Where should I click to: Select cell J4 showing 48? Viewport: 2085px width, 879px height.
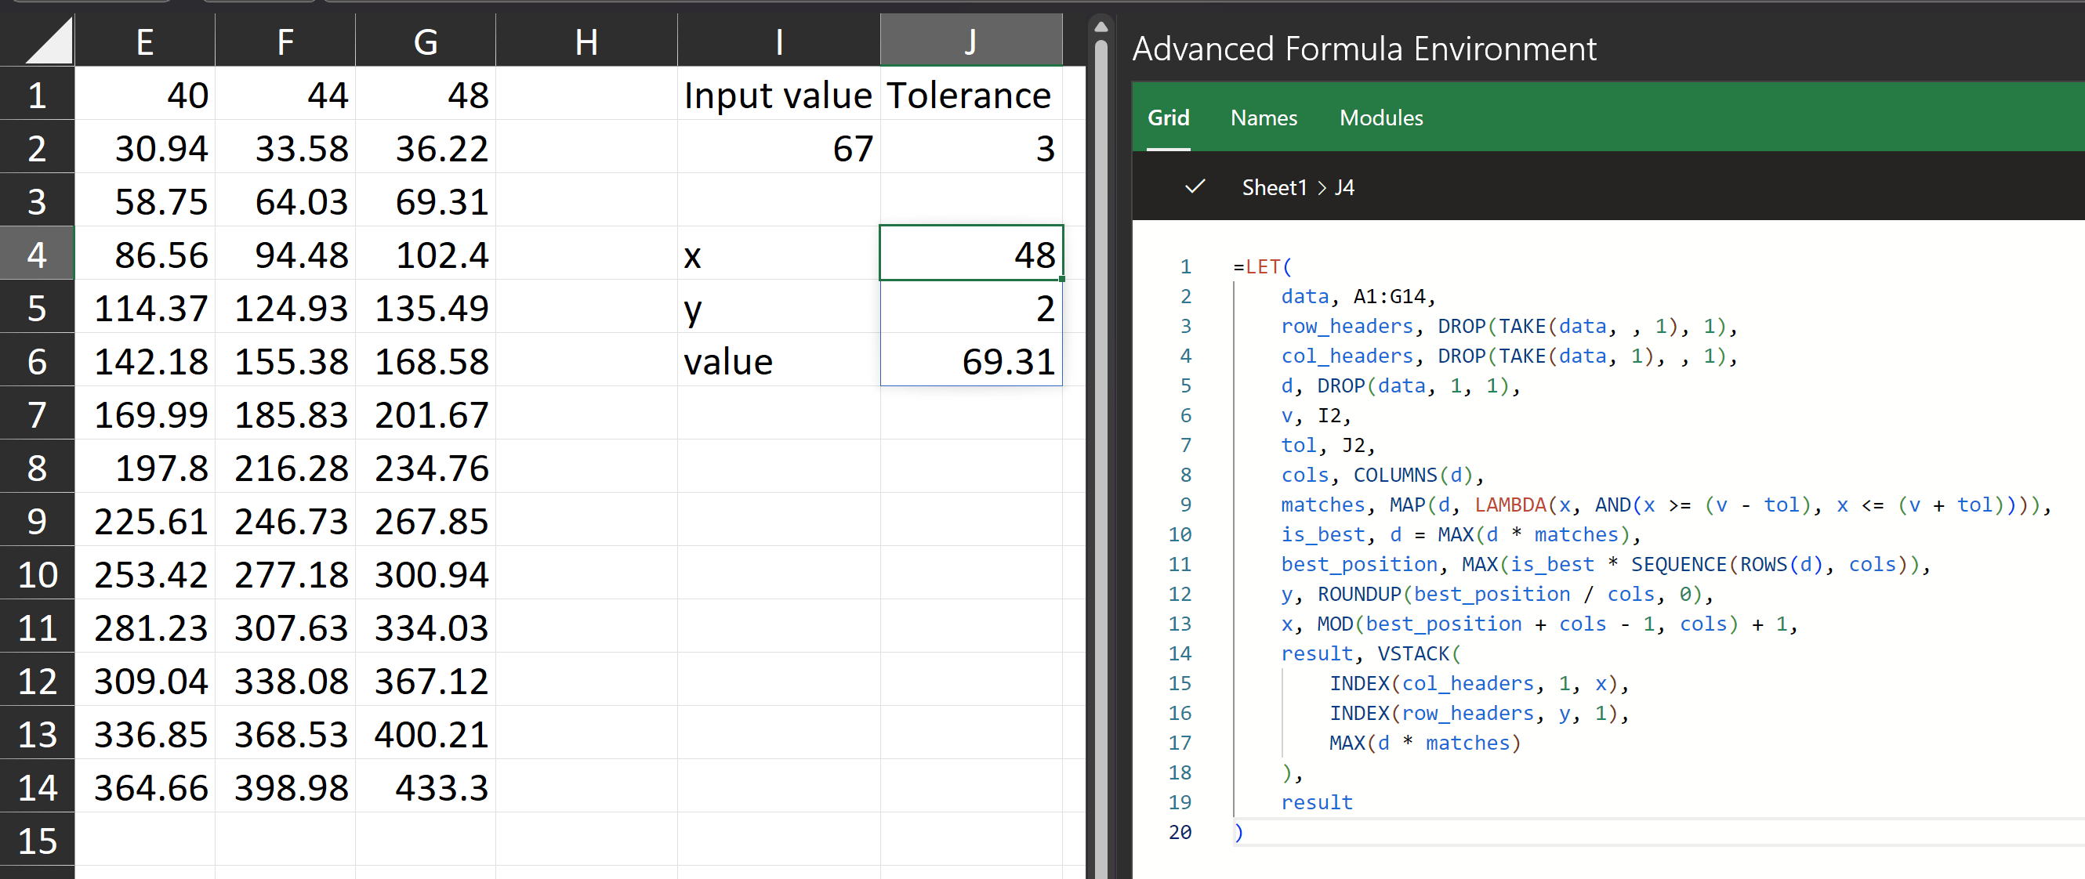[x=970, y=255]
